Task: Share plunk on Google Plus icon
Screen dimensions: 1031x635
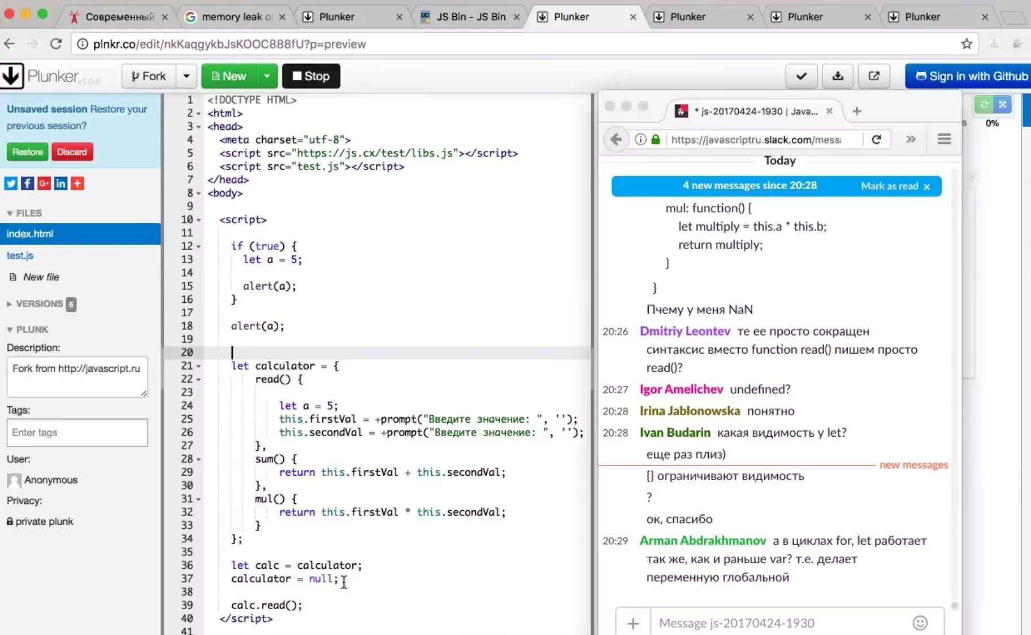Action: (x=44, y=183)
